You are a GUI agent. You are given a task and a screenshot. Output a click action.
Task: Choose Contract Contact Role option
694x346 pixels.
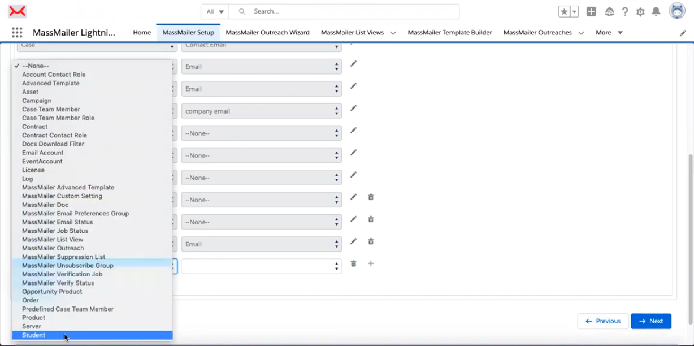92,135
